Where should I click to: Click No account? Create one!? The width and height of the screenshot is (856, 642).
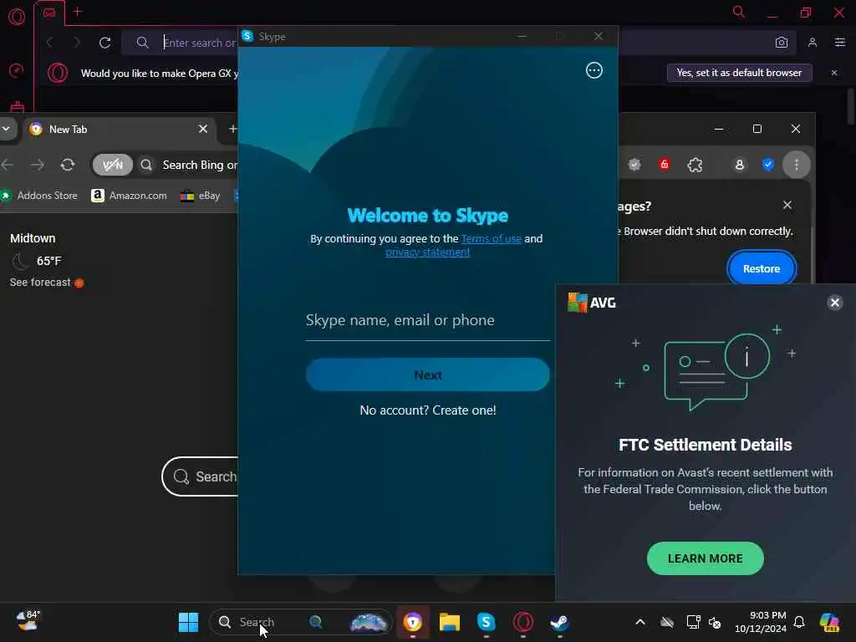(427, 410)
